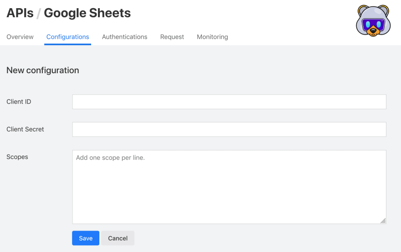Focus the Client ID input field

[x=229, y=101]
